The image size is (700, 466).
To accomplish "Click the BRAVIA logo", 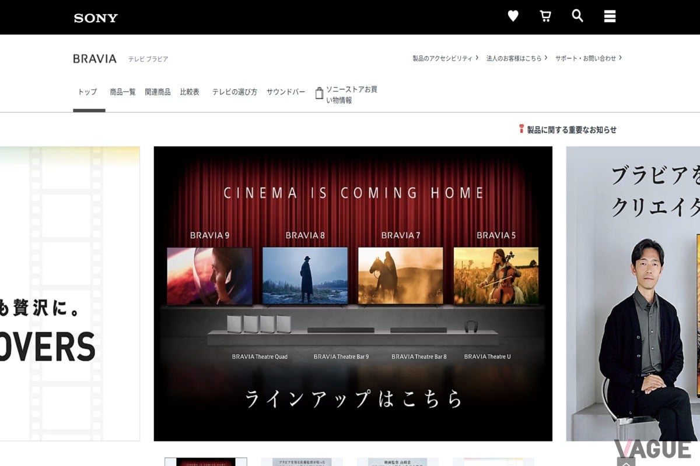I will (94, 58).
